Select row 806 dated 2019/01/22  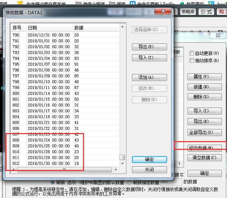65,128
